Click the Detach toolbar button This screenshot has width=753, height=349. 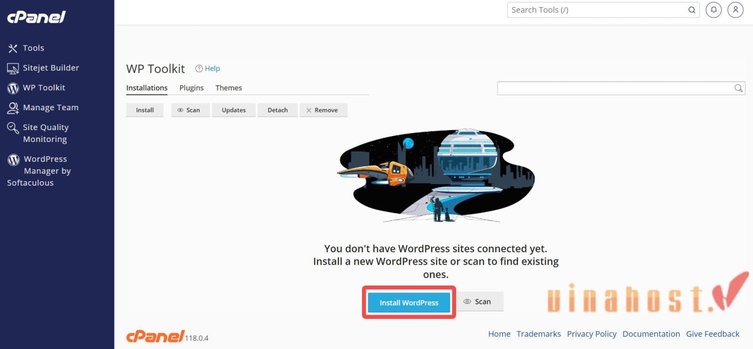tap(278, 110)
